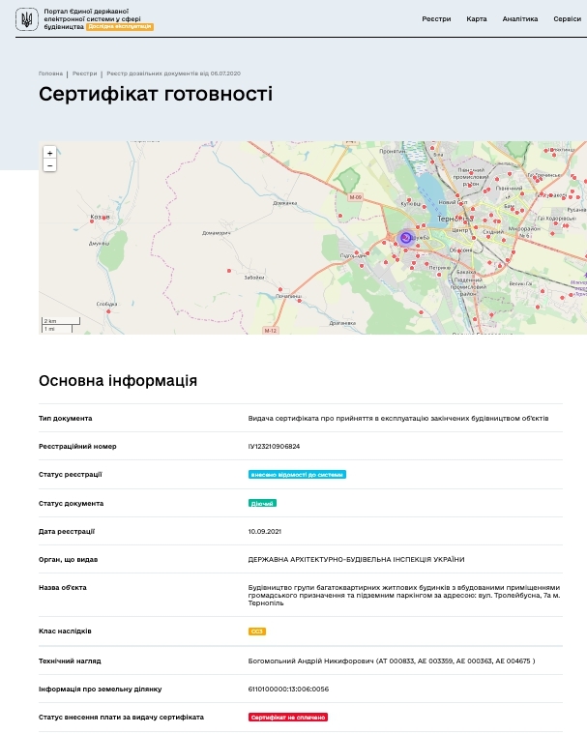The height and width of the screenshot is (734, 587).
Task: Click the Технічний нагляд label
Action: pyautogui.click(x=70, y=661)
